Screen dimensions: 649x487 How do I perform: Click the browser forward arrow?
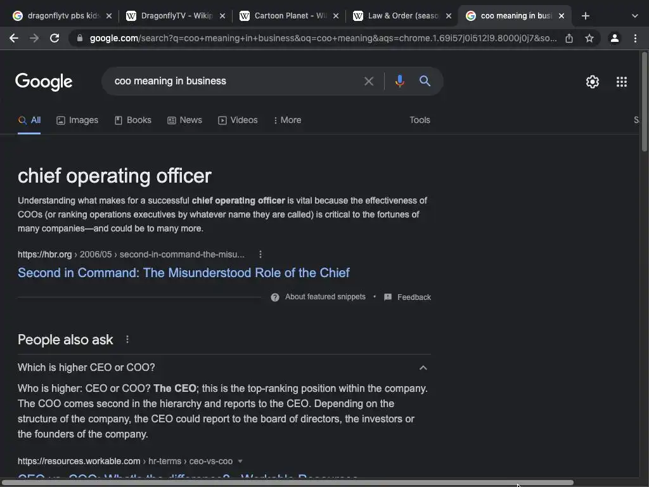34,38
